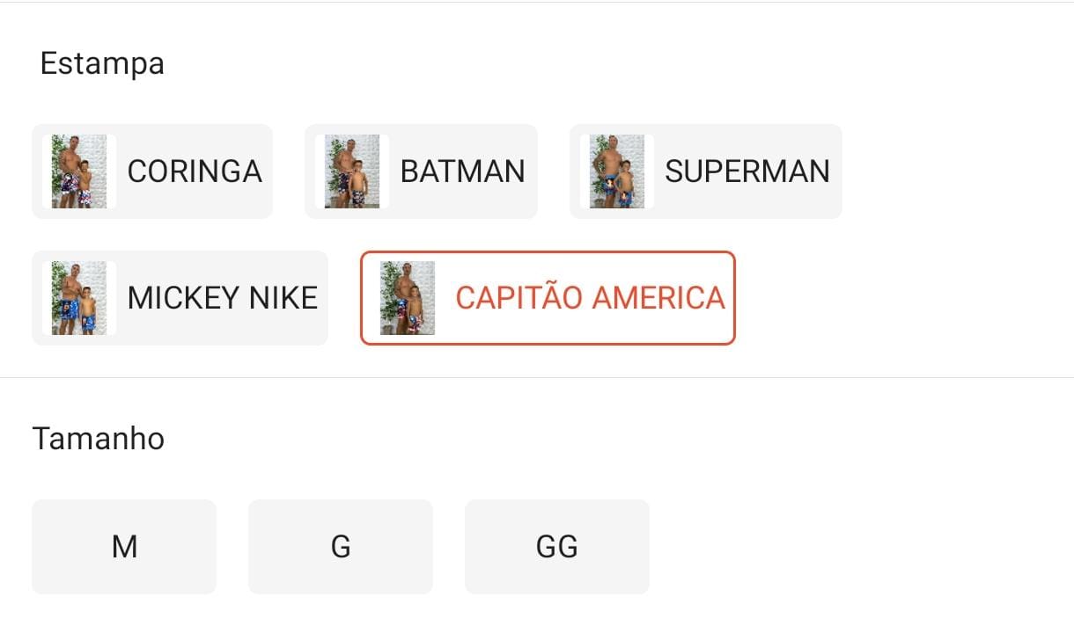The image size is (1074, 626).
Task: Click the gray chip edge right of MICKEY NIKE
Action: (x=323, y=298)
